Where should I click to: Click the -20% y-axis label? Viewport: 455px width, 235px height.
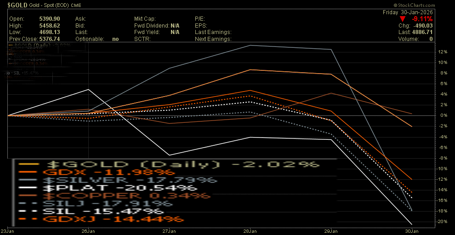442,222
